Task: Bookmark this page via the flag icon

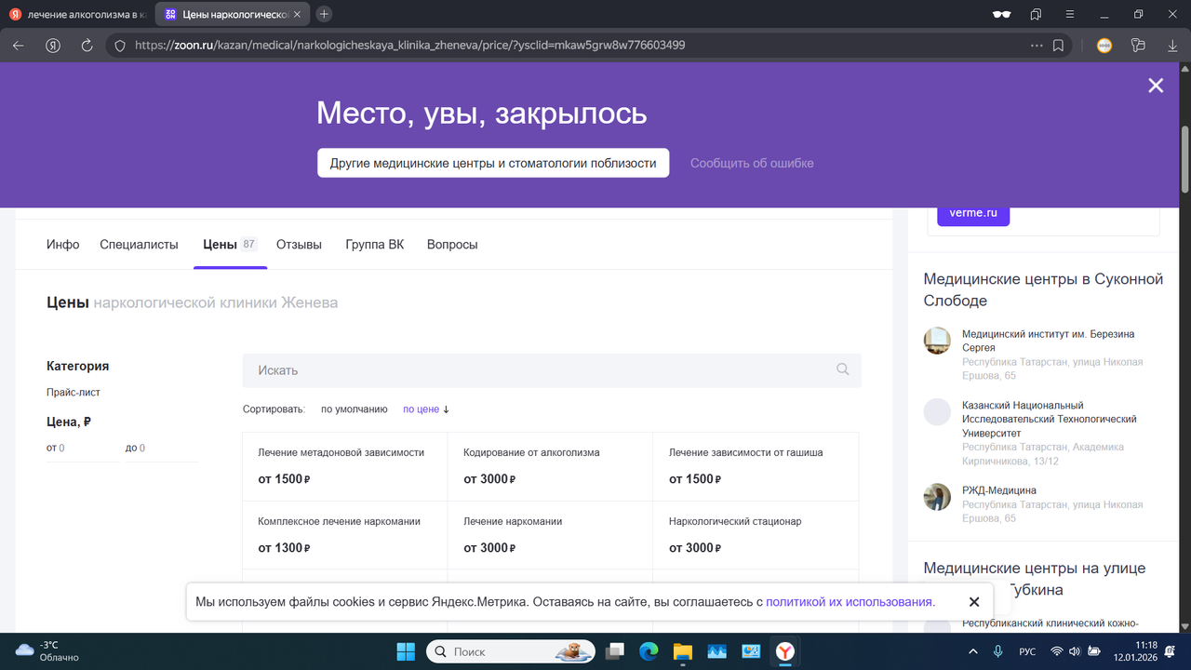Action: (x=1058, y=45)
